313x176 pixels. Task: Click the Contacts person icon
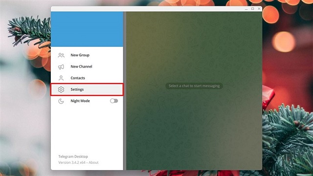(x=61, y=78)
